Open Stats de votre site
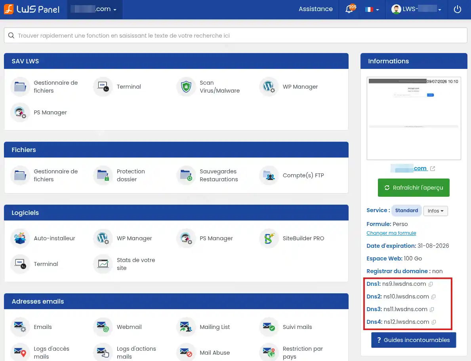The height and width of the screenshot is (361, 471). pos(125,264)
